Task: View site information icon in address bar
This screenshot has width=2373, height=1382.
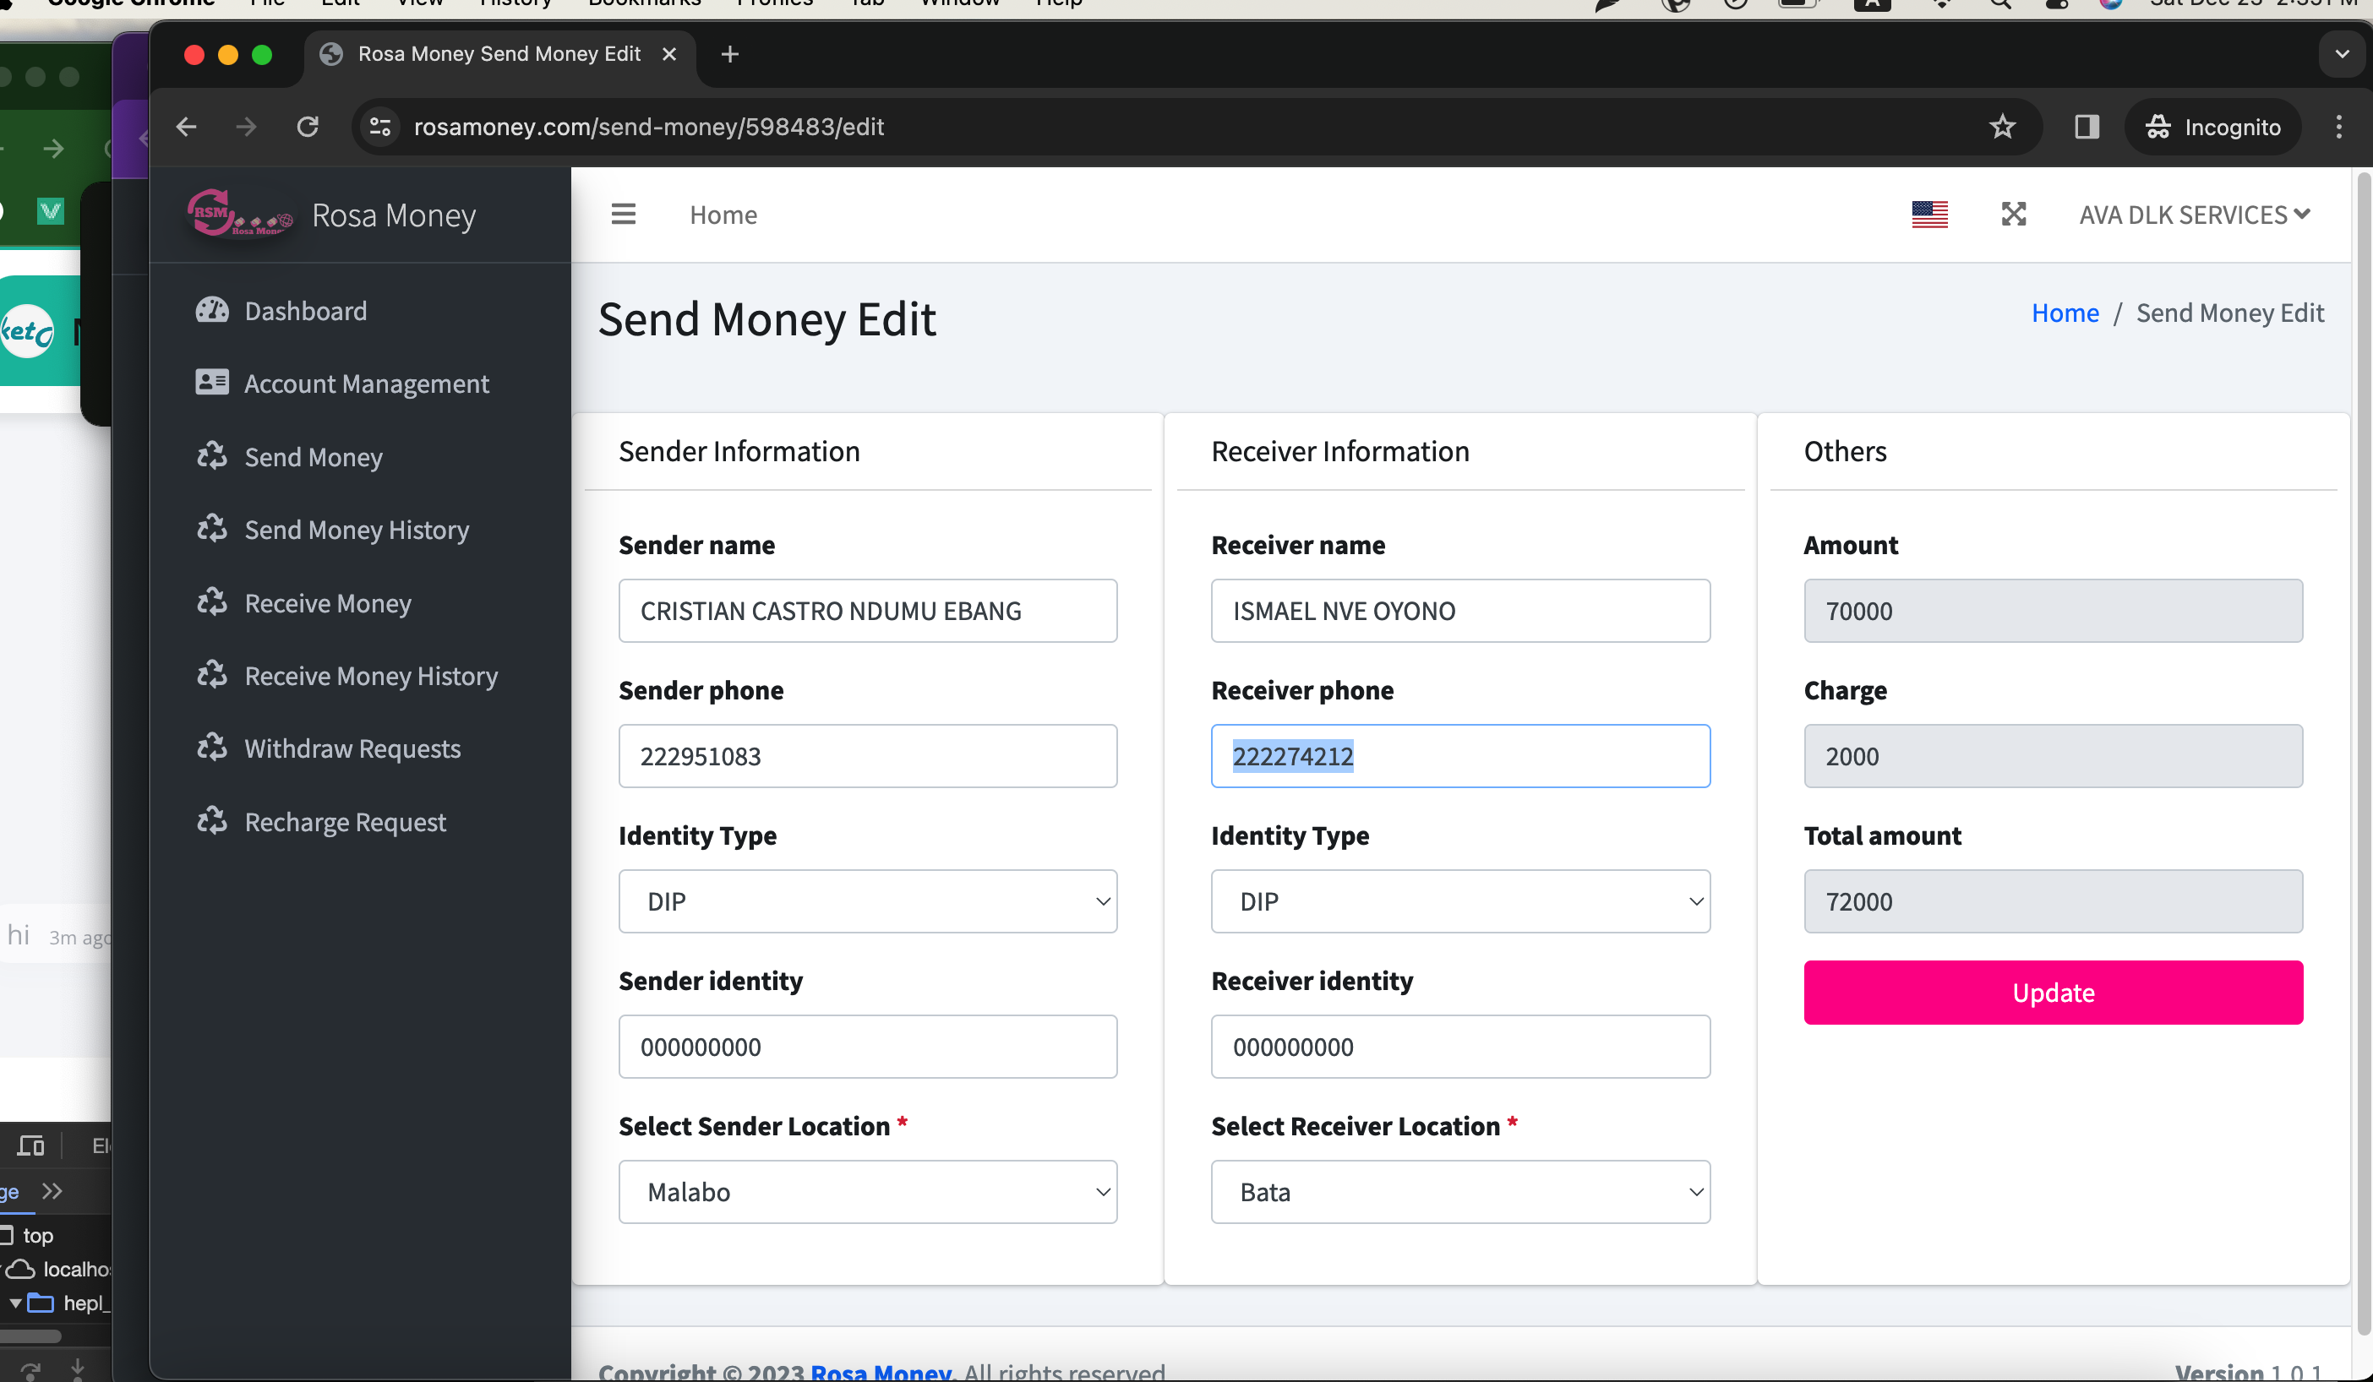Action: (x=379, y=126)
